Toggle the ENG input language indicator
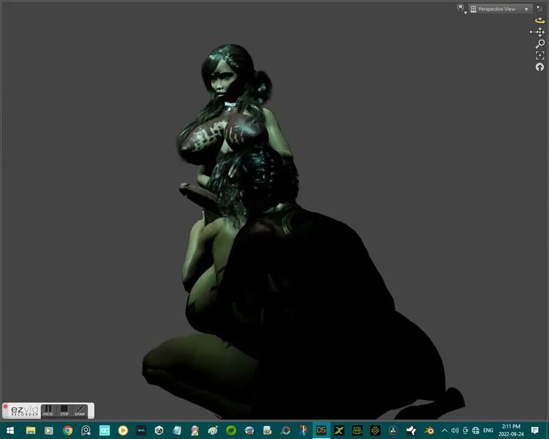549x439 pixels. [488, 430]
